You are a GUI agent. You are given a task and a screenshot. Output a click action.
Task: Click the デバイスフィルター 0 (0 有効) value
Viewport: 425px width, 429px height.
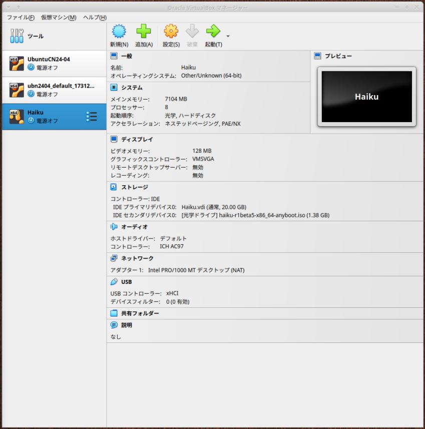tap(178, 301)
